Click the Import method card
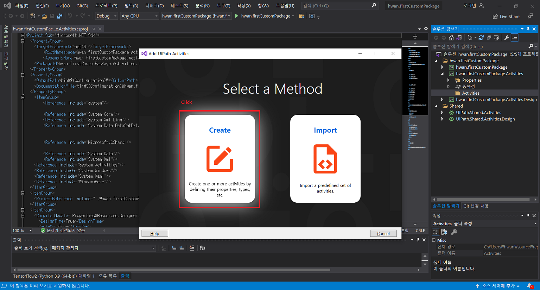540x290 pixels. pyautogui.click(x=325, y=159)
